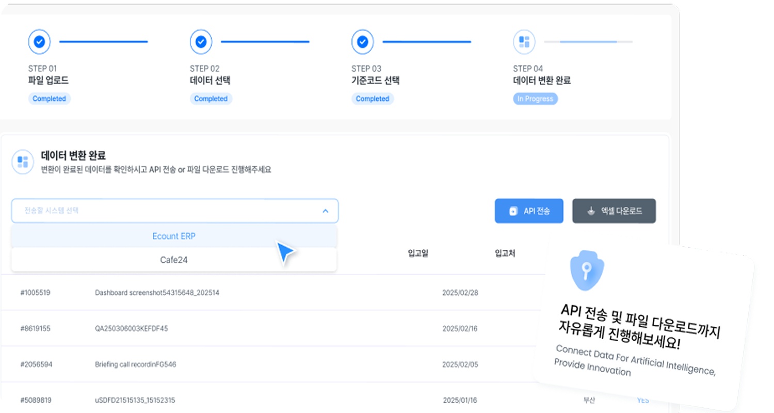Click the STEP 03 completed checkmark icon
This screenshot has width=774, height=413.
click(x=362, y=42)
